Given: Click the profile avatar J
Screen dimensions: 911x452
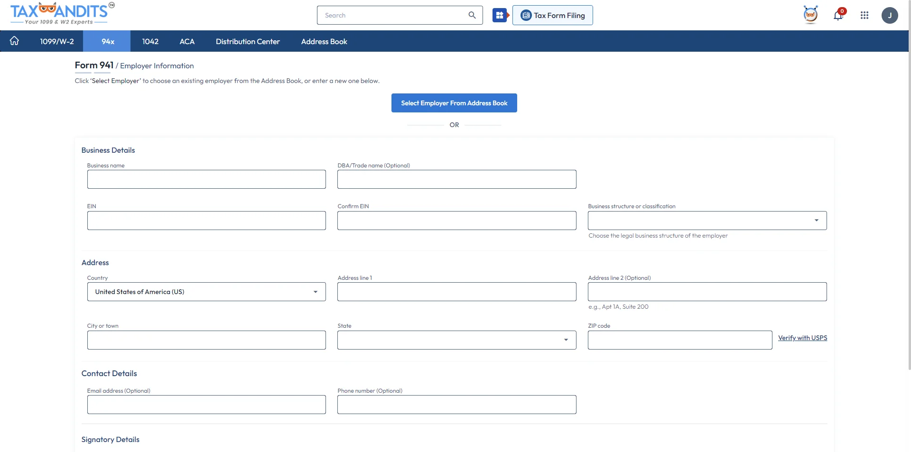Looking at the screenshot, I should (890, 15).
